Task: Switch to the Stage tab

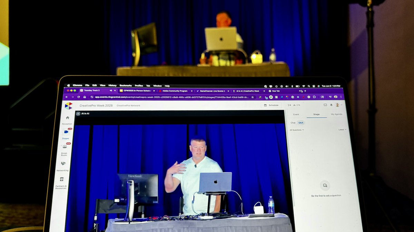Action: point(316,114)
